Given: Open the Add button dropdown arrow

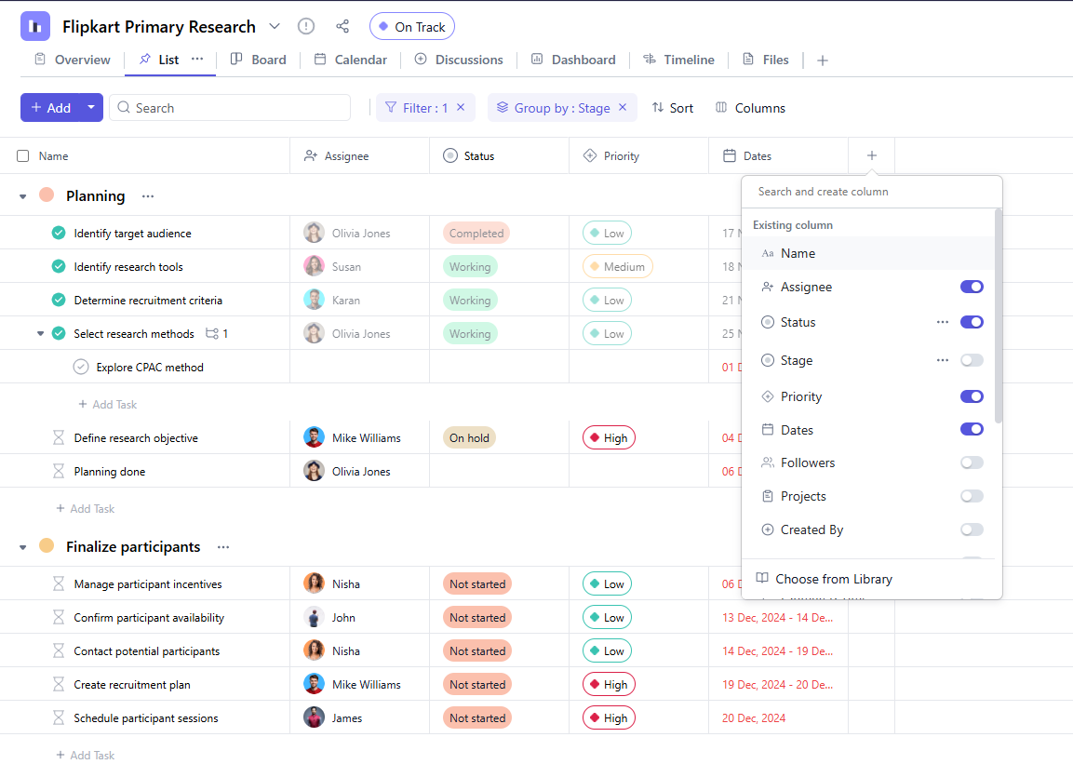Looking at the screenshot, I should [91, 107].
